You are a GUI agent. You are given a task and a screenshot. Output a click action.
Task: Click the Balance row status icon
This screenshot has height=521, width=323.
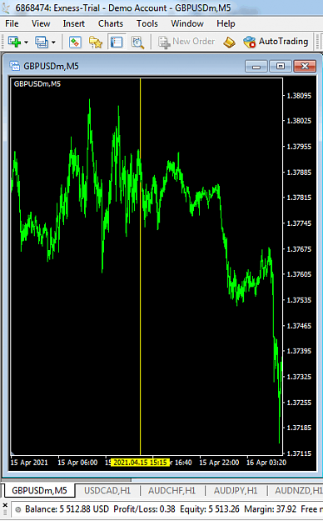(x=18, y=509)
